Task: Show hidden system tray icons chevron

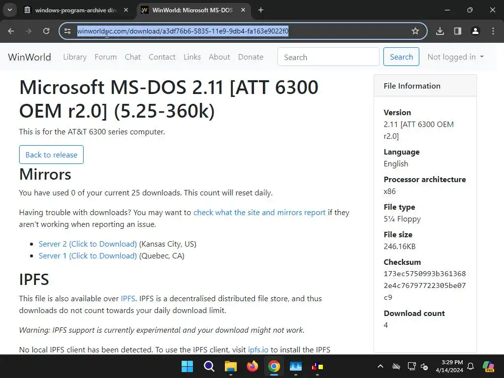Action: click(380, 366)
